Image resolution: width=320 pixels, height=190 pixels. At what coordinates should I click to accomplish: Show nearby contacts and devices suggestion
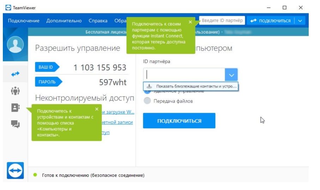[x=191, y=86]
